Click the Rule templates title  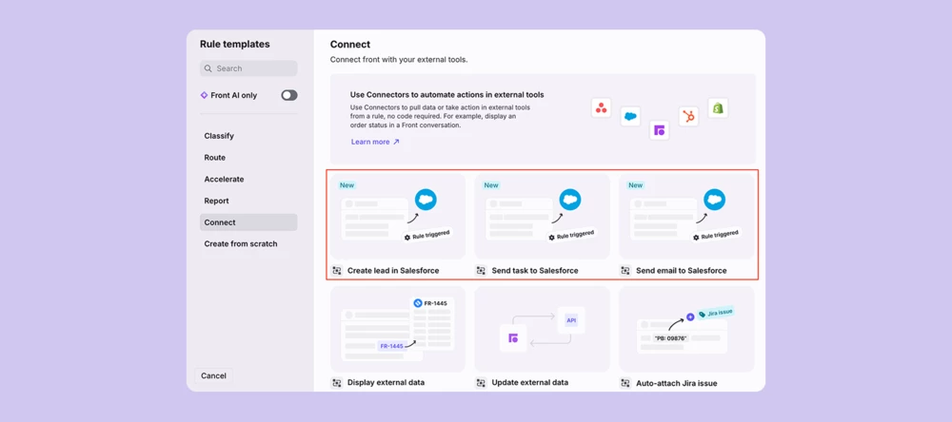tap(235, 45)
